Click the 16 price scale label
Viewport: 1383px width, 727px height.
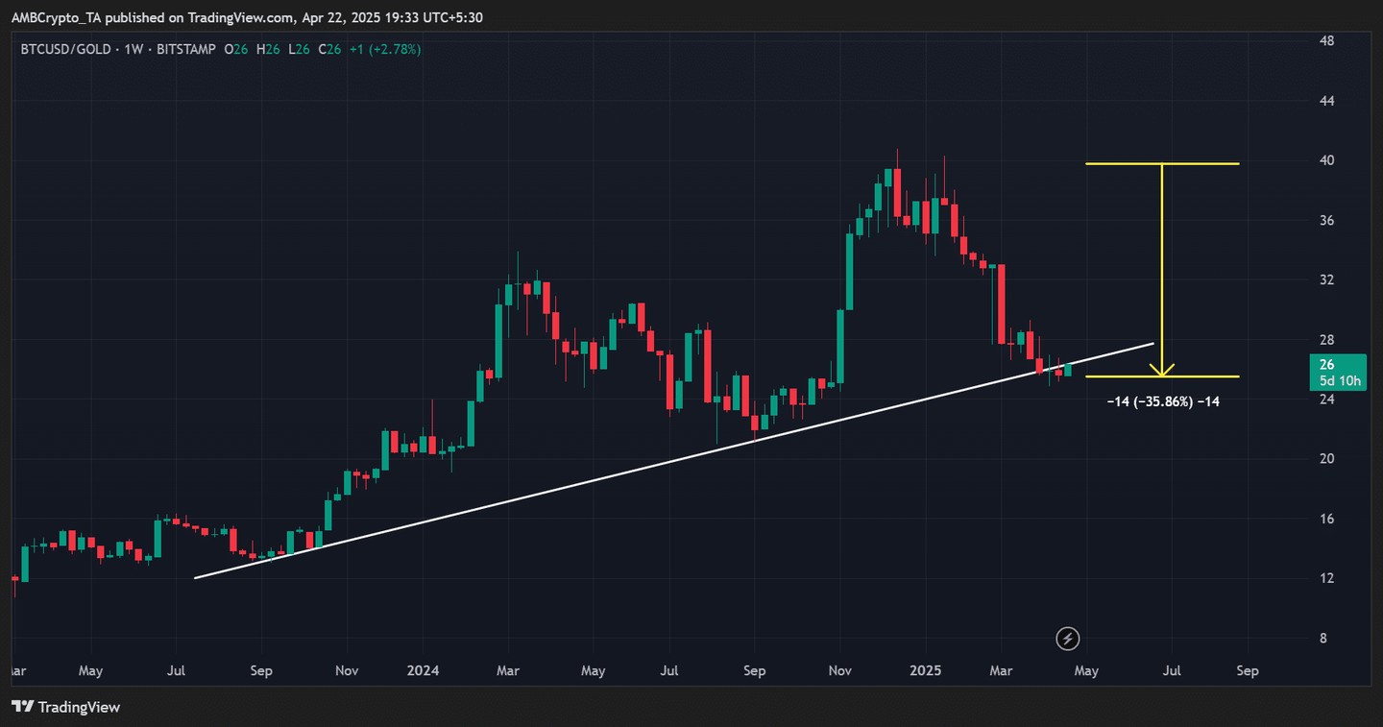click(x=1326, y=519)
